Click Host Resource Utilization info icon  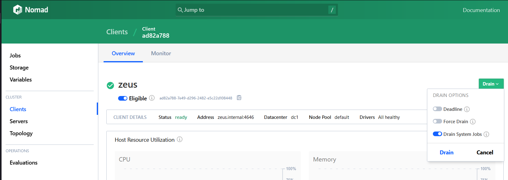(x=180, y=140)
